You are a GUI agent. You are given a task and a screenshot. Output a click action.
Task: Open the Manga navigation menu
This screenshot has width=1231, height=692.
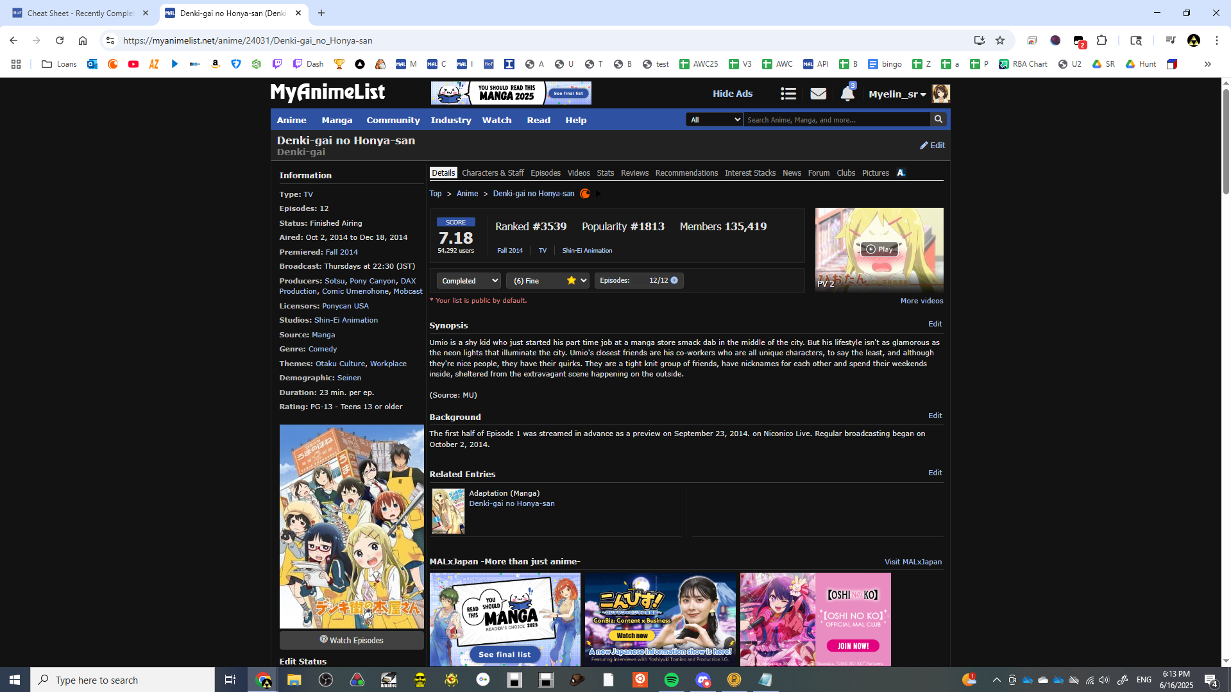pyautogui.click(x=337, y=120)
